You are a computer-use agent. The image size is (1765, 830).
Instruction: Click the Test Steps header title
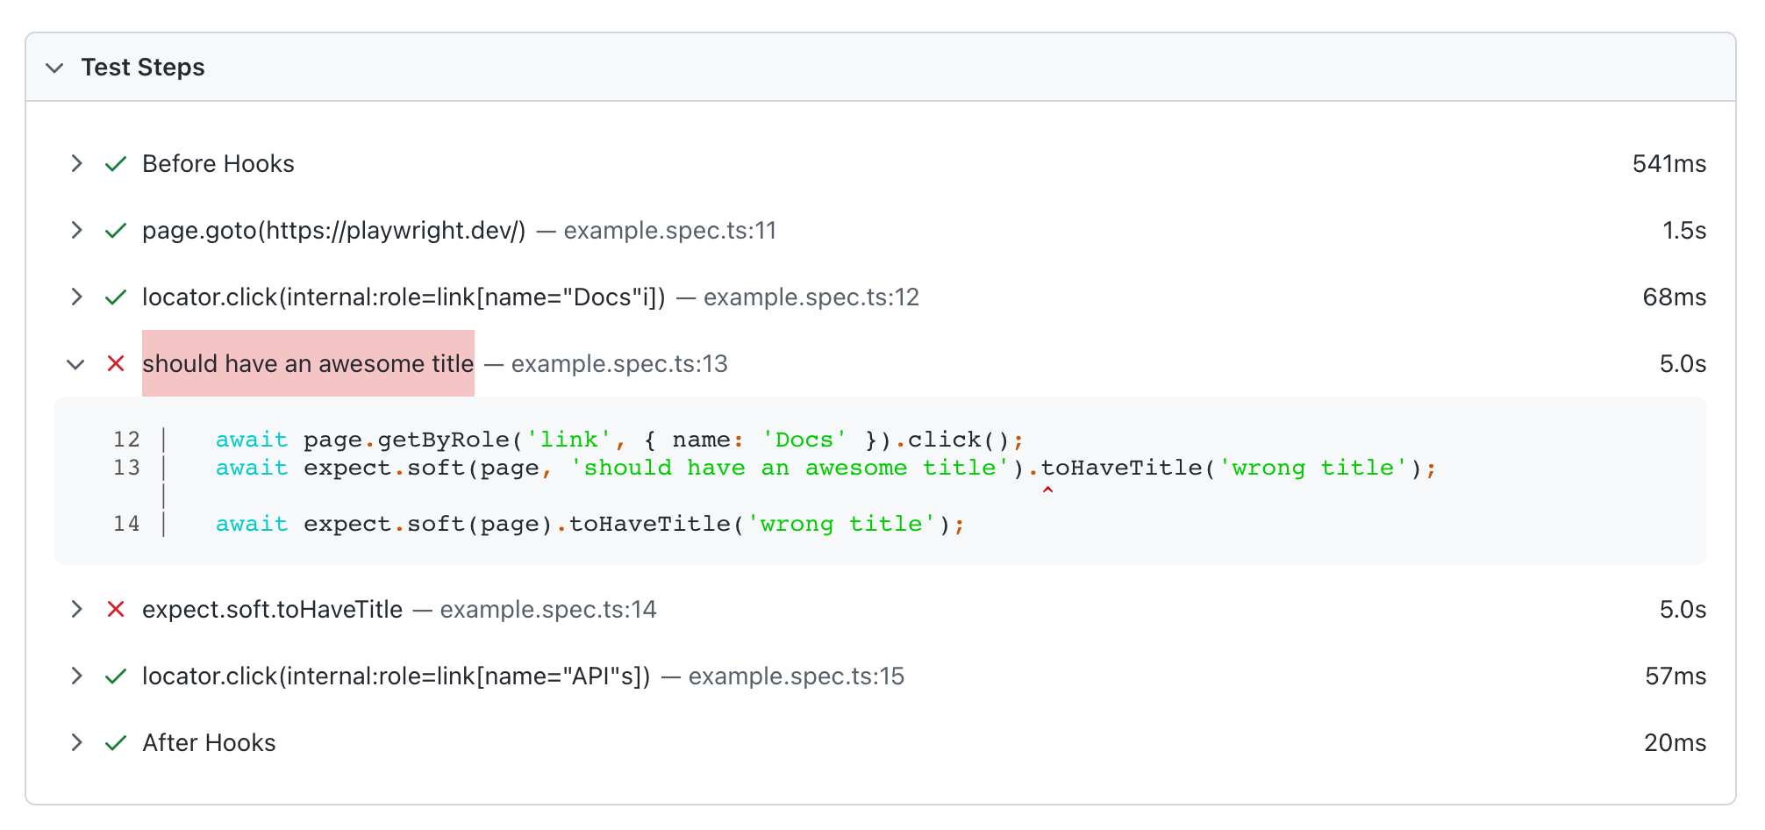143,68
